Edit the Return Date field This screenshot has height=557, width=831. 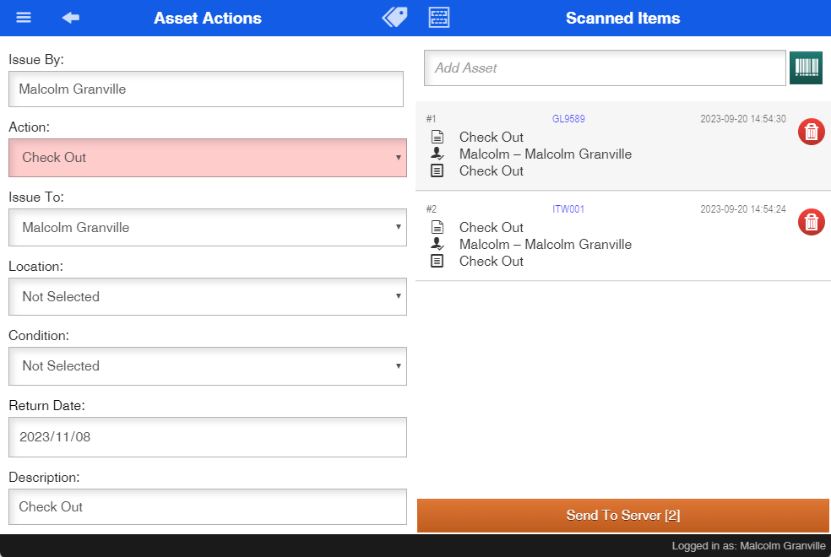[207, 437]
